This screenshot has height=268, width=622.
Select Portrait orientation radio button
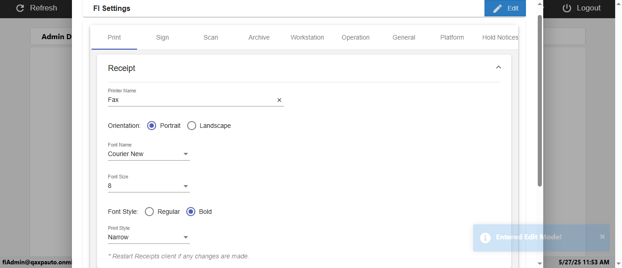[152, 126]
